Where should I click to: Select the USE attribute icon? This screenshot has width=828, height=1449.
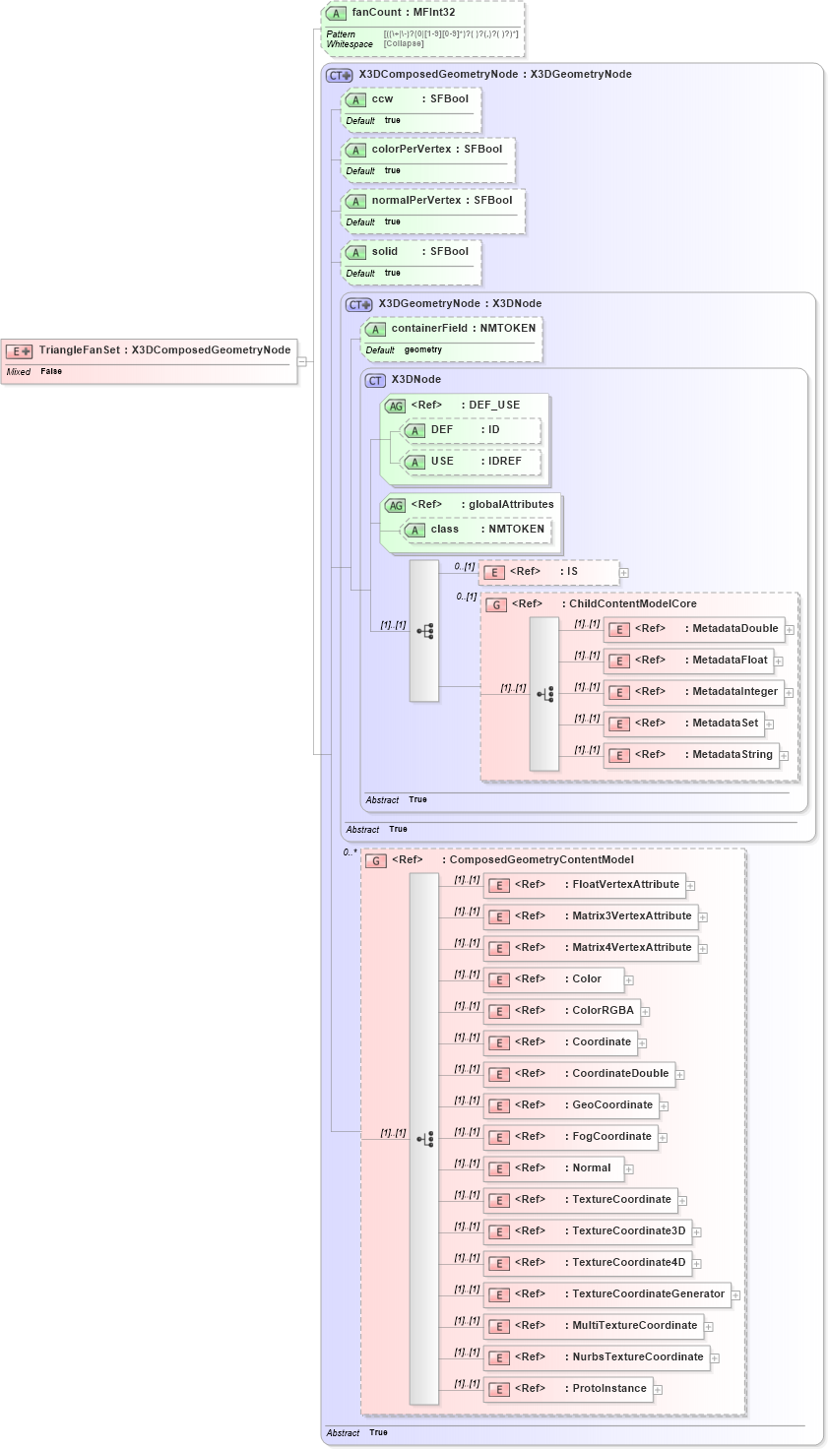(x=414, y=462)
